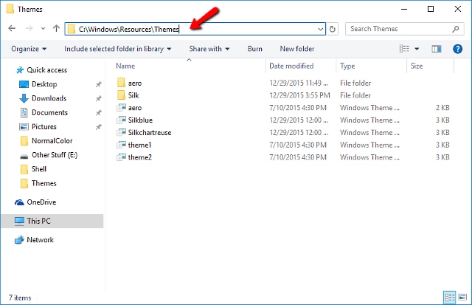472x305 pixels.
Task: Click the Silkchartreuse file name
Action: click(150, 132)
